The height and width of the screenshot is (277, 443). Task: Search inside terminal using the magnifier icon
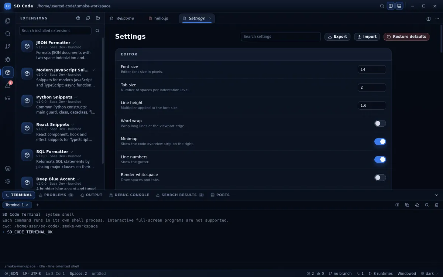coord(427,205)
